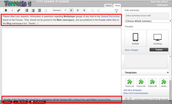Screen dimensions: 172x104
Task: Open the Normal text format dropdown
Action: 59,11
